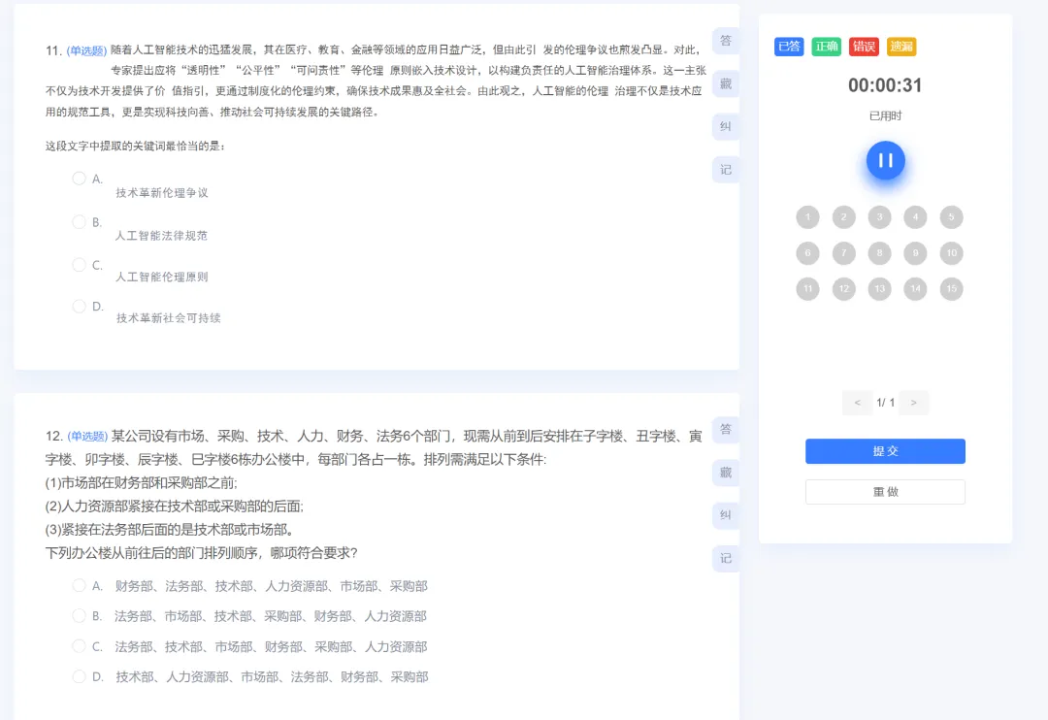This screenshot has height=720, width=1048.
Task: Jump to question number 14 bubble
Action: [915, 289]
